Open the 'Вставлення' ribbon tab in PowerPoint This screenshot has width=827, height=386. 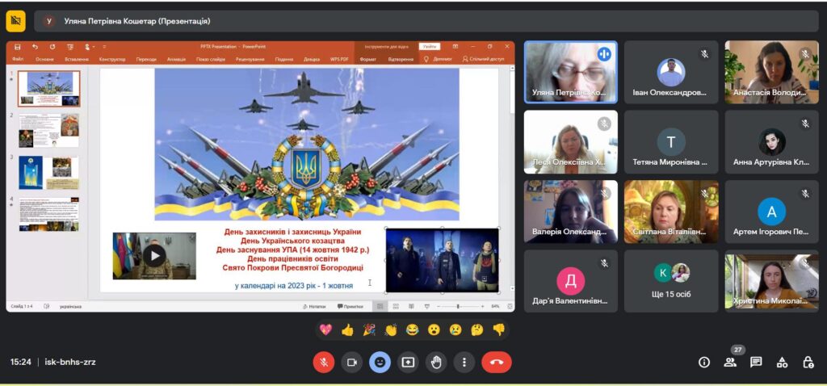pos(77,59)
